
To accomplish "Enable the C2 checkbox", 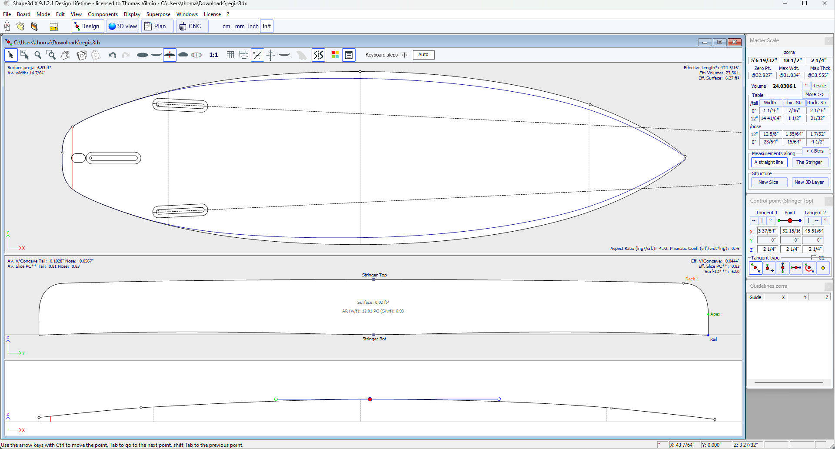I will click(x=813, y=258).
